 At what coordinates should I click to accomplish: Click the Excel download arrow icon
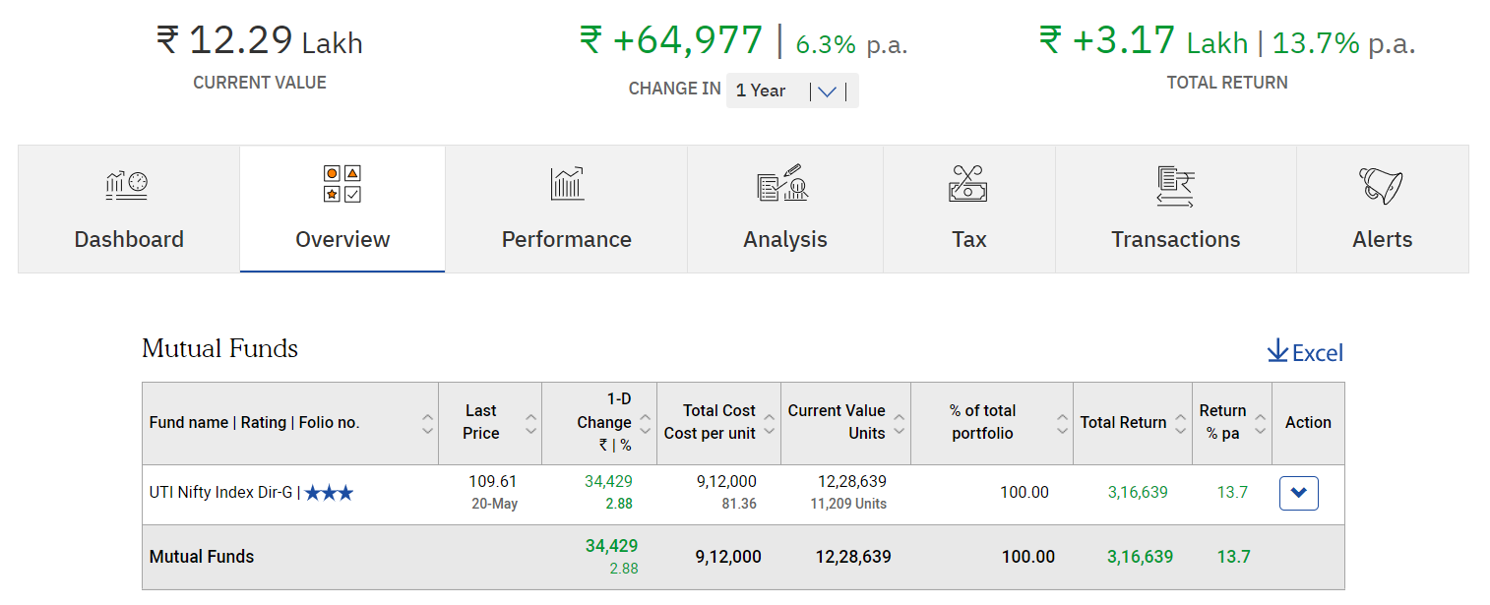click(1277, 350)
